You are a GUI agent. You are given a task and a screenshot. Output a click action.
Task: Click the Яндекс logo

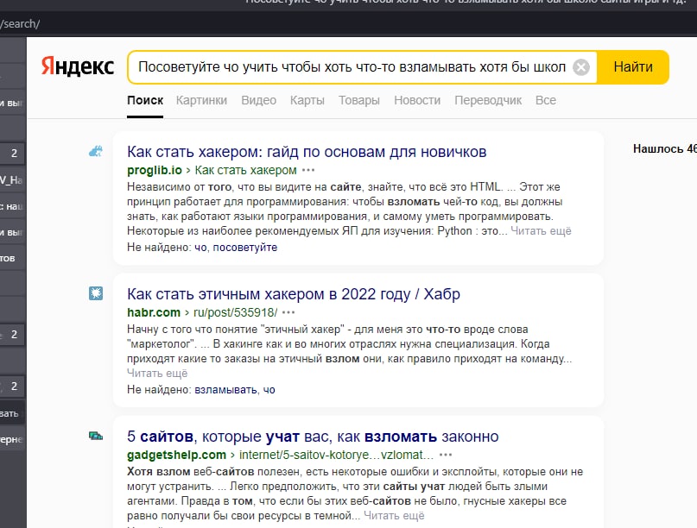(x=78, y=66)
